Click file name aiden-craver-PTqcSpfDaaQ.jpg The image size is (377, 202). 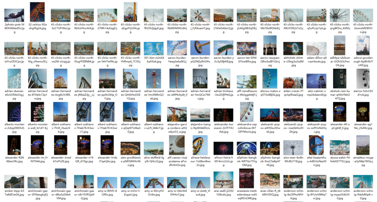[x=293, y=93]
